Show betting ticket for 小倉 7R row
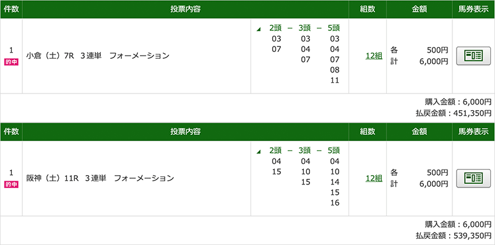Screen dimensions: 495x245 click(x=473, y=56)
